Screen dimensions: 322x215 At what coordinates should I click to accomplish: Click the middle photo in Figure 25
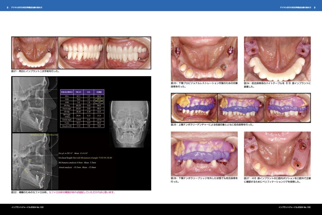[x=241, y=108]
